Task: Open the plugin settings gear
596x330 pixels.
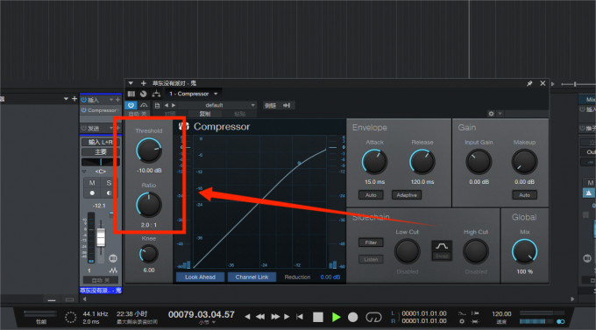Action: point(491,114)
